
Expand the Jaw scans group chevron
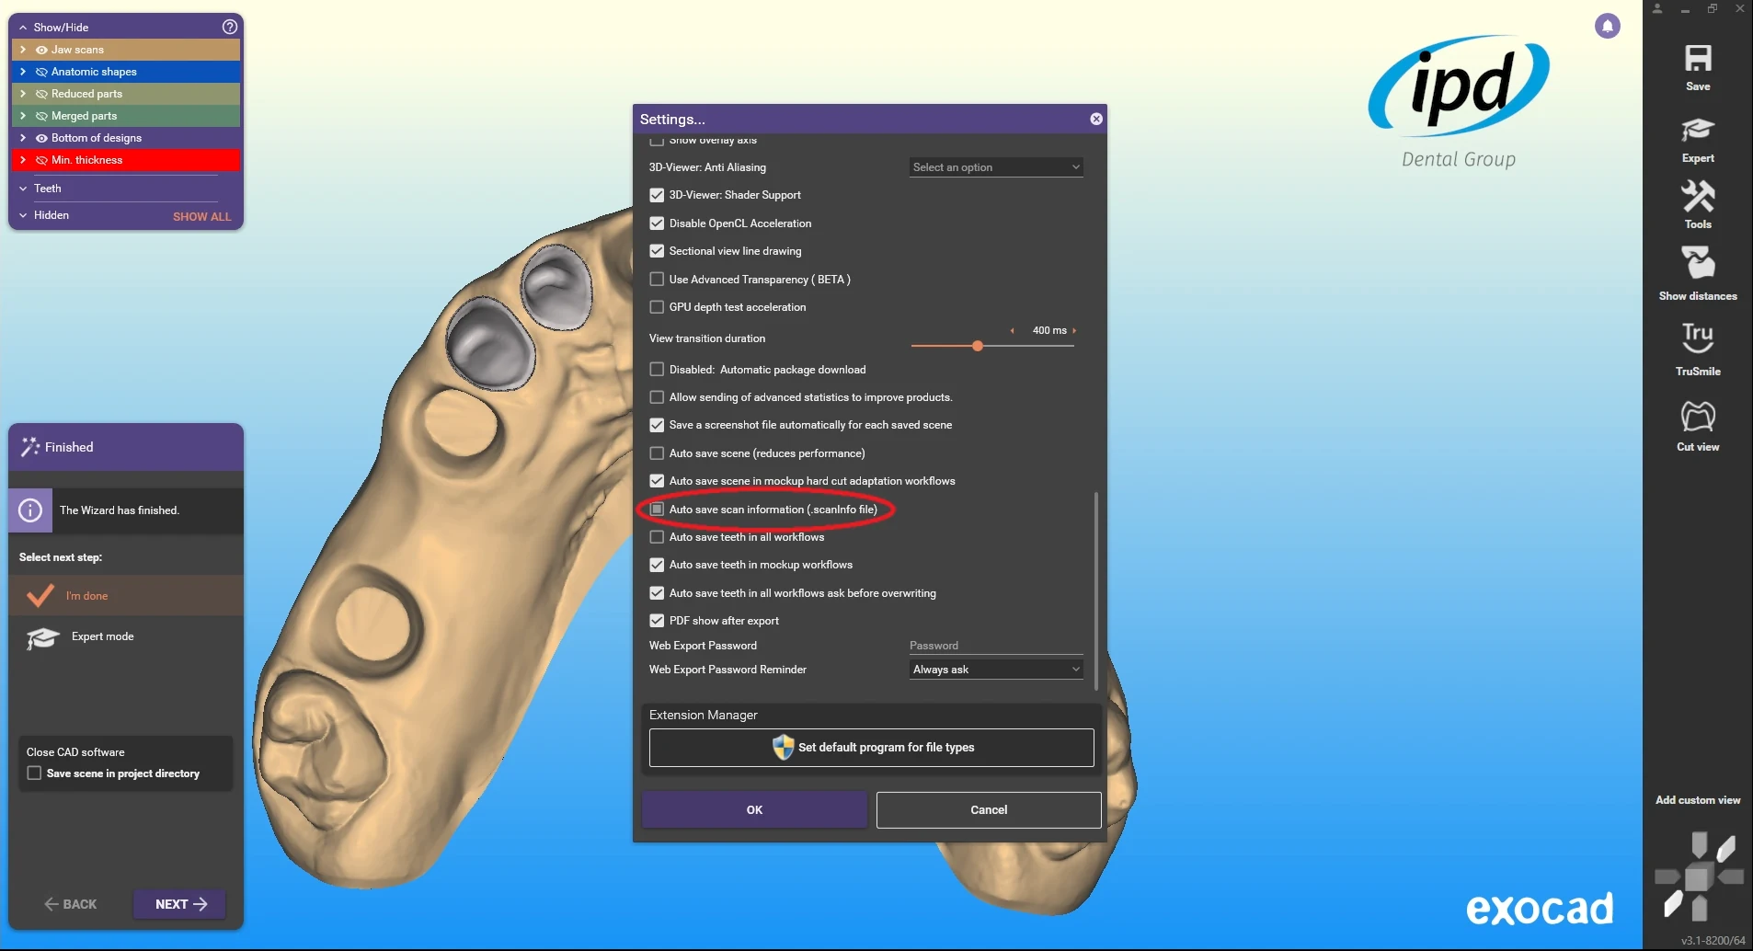23,50
